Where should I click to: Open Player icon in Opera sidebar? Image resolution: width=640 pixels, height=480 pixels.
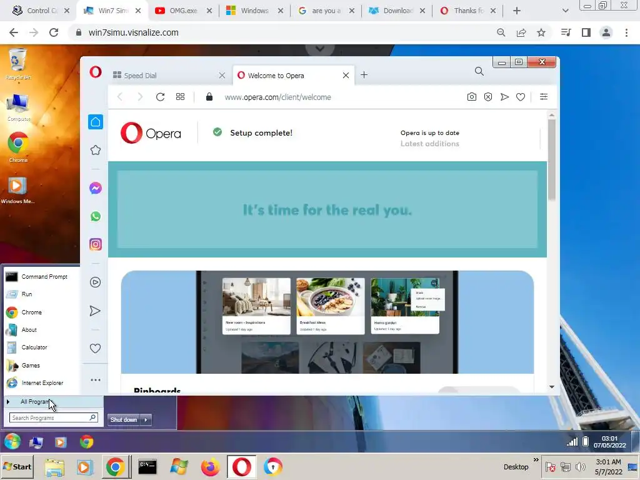[x=95, y=282]
